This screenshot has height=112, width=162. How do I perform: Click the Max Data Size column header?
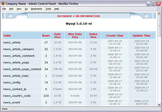point(75,36)
